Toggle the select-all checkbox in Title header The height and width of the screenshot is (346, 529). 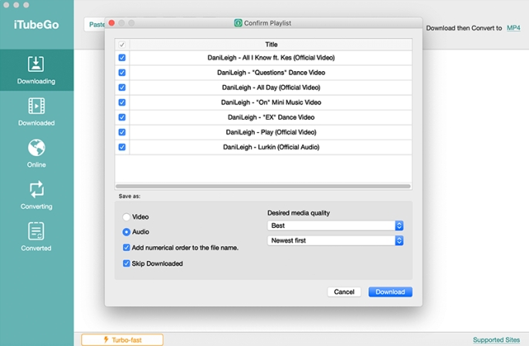122,45
